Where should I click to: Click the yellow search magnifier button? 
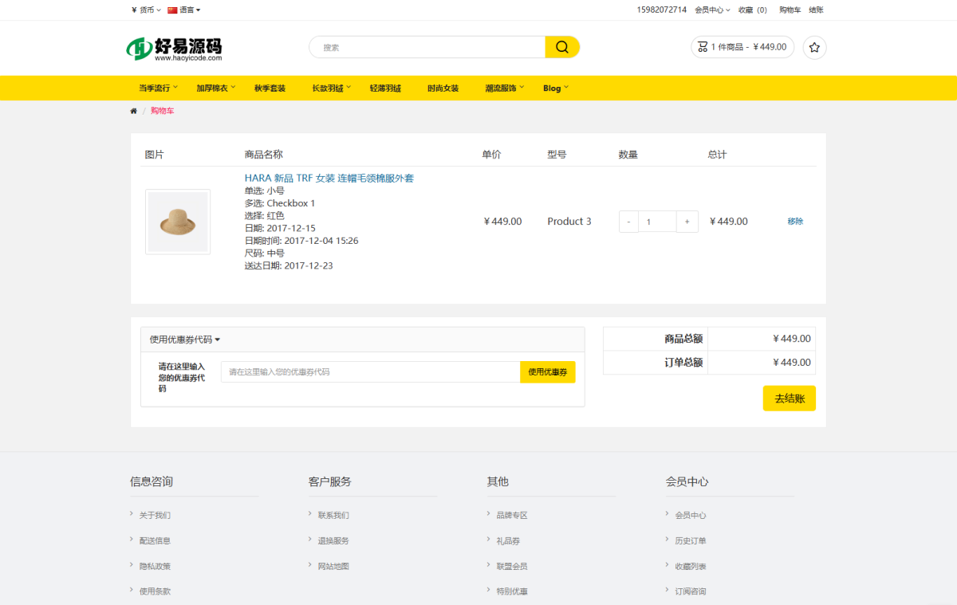pos(562,47)
